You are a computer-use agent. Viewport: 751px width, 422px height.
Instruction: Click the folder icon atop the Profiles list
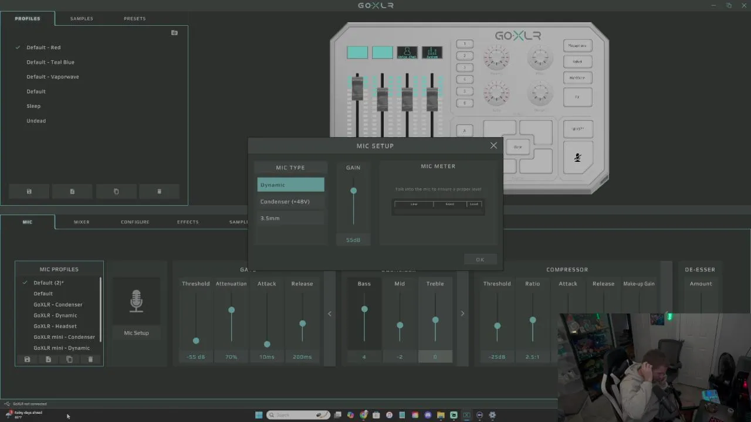coord(174,33)
